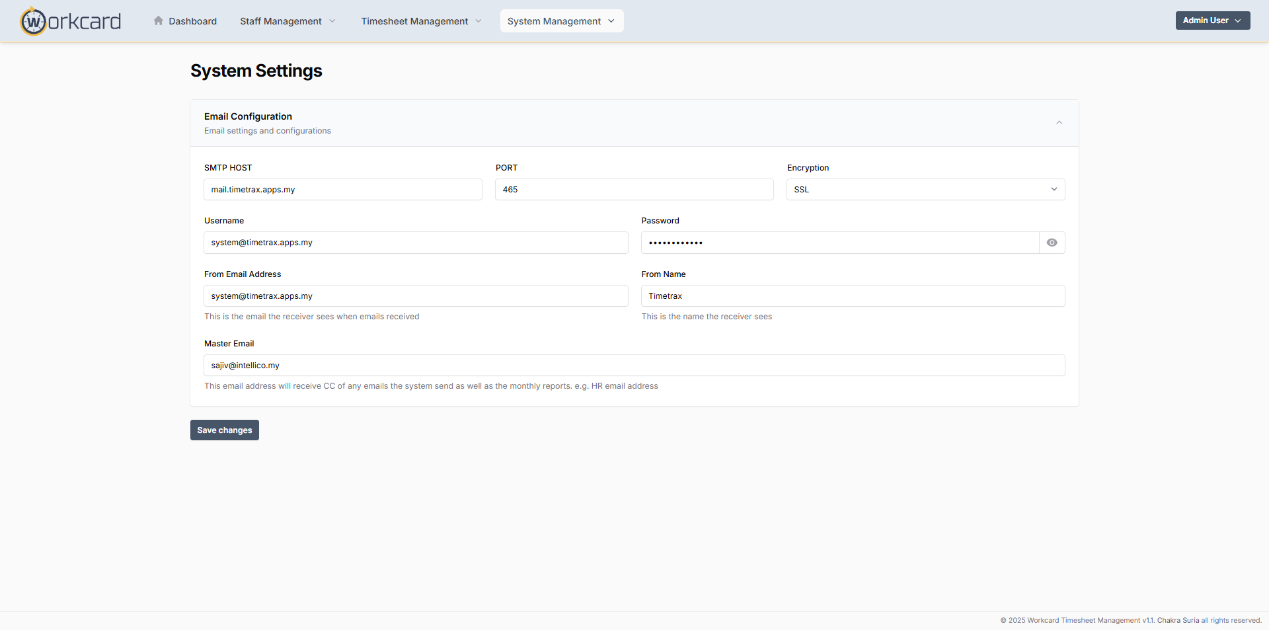The image size is (1269, 630).
Task: Click the Dashboard home icon
Action: pyautogui.click(x=159, y=21)
